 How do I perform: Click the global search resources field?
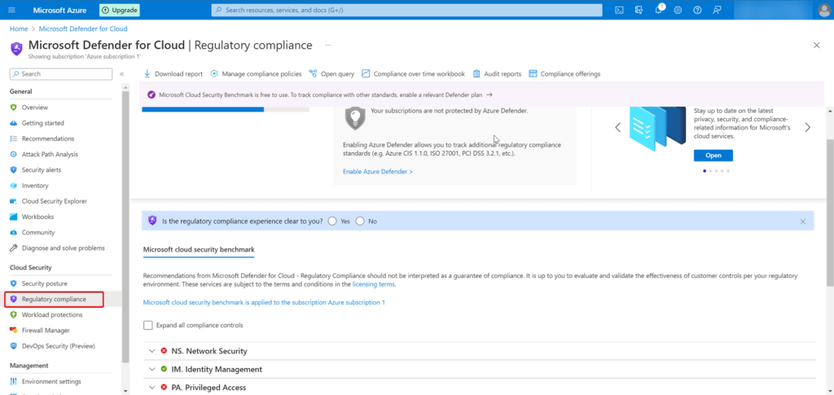[x=407, y=10]
